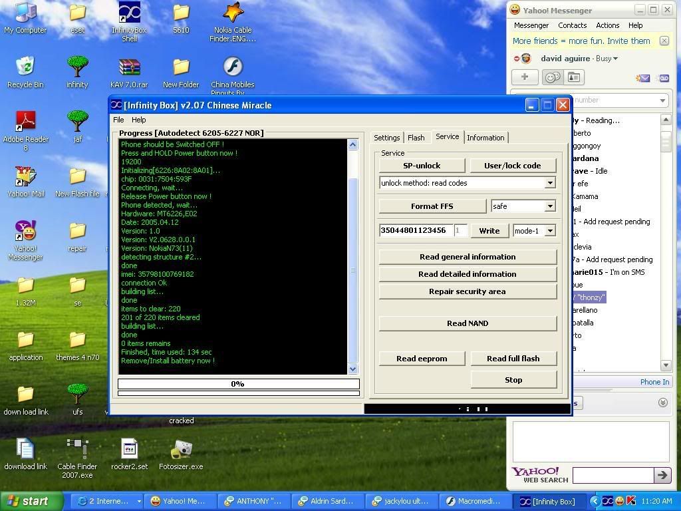Open unlock method dropdown in Infinity Box

click(550, 183)
